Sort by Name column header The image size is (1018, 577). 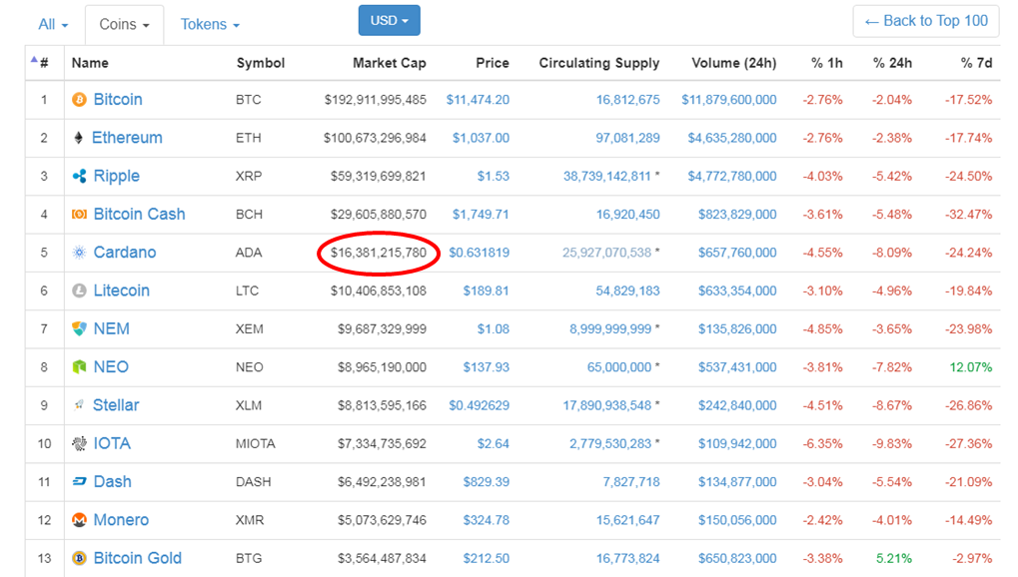tap(90, 63)
